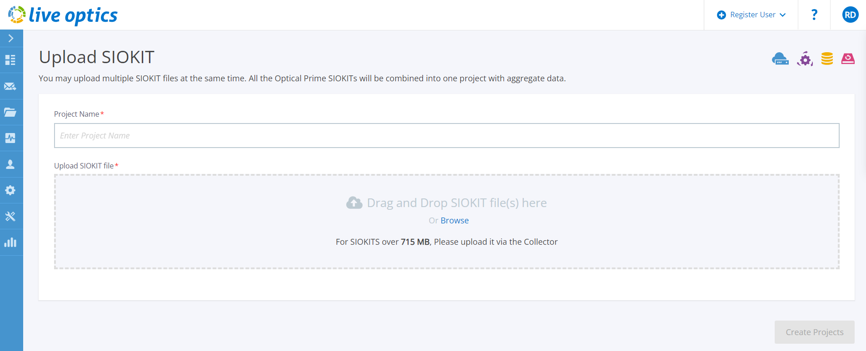Click the purple gear with arrows icon
This screenshot has height=351, width=866.
[805, 59]
